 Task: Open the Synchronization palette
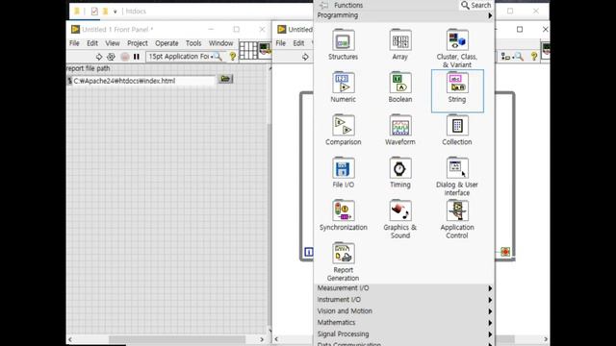(343, 215)
